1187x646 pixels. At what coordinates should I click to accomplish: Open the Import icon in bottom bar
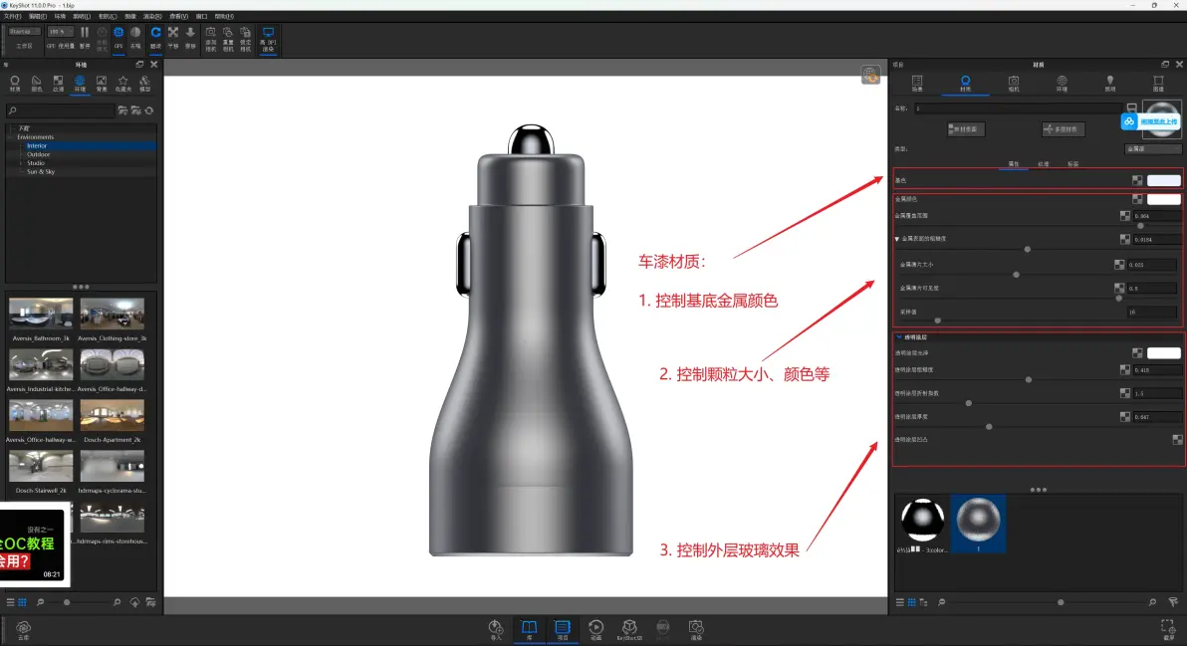click(x=496, y=629)
